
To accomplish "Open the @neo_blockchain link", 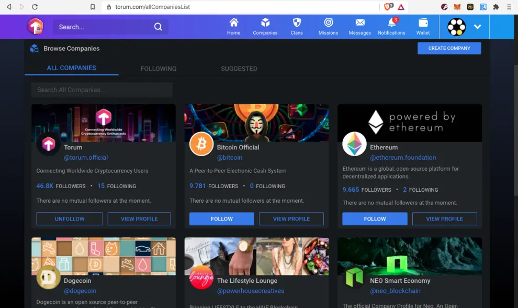I will [x=395, y=291].
